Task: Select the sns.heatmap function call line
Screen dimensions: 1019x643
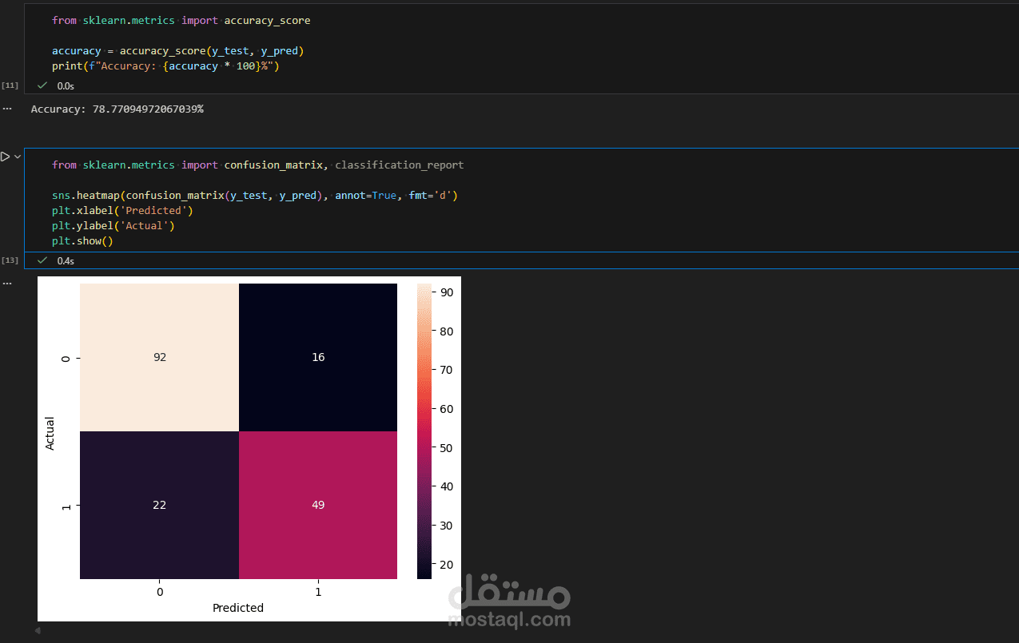Action: (256, 195)
